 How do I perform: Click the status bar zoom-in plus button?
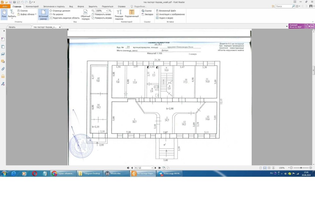(x=311, y=168)
